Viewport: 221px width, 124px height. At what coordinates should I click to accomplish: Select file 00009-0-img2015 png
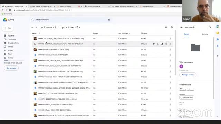click(103, 115)
